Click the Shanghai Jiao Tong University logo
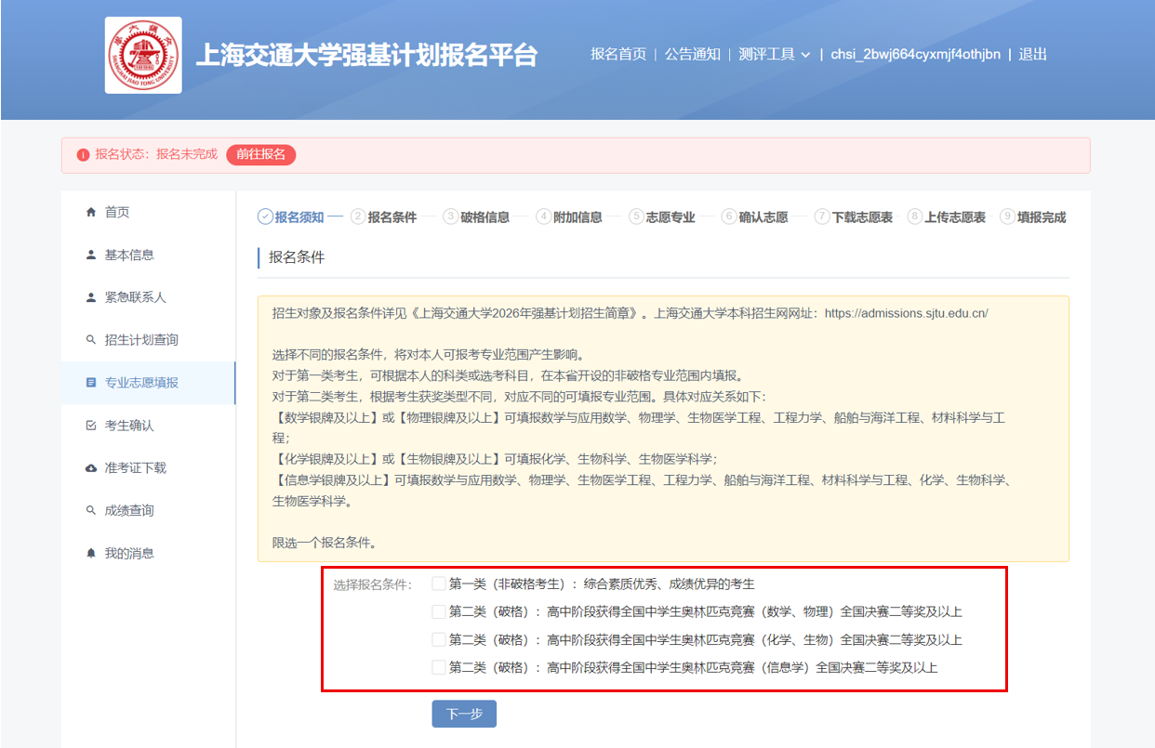This screenshot has width=1155, height=748. tap(143, 55)
